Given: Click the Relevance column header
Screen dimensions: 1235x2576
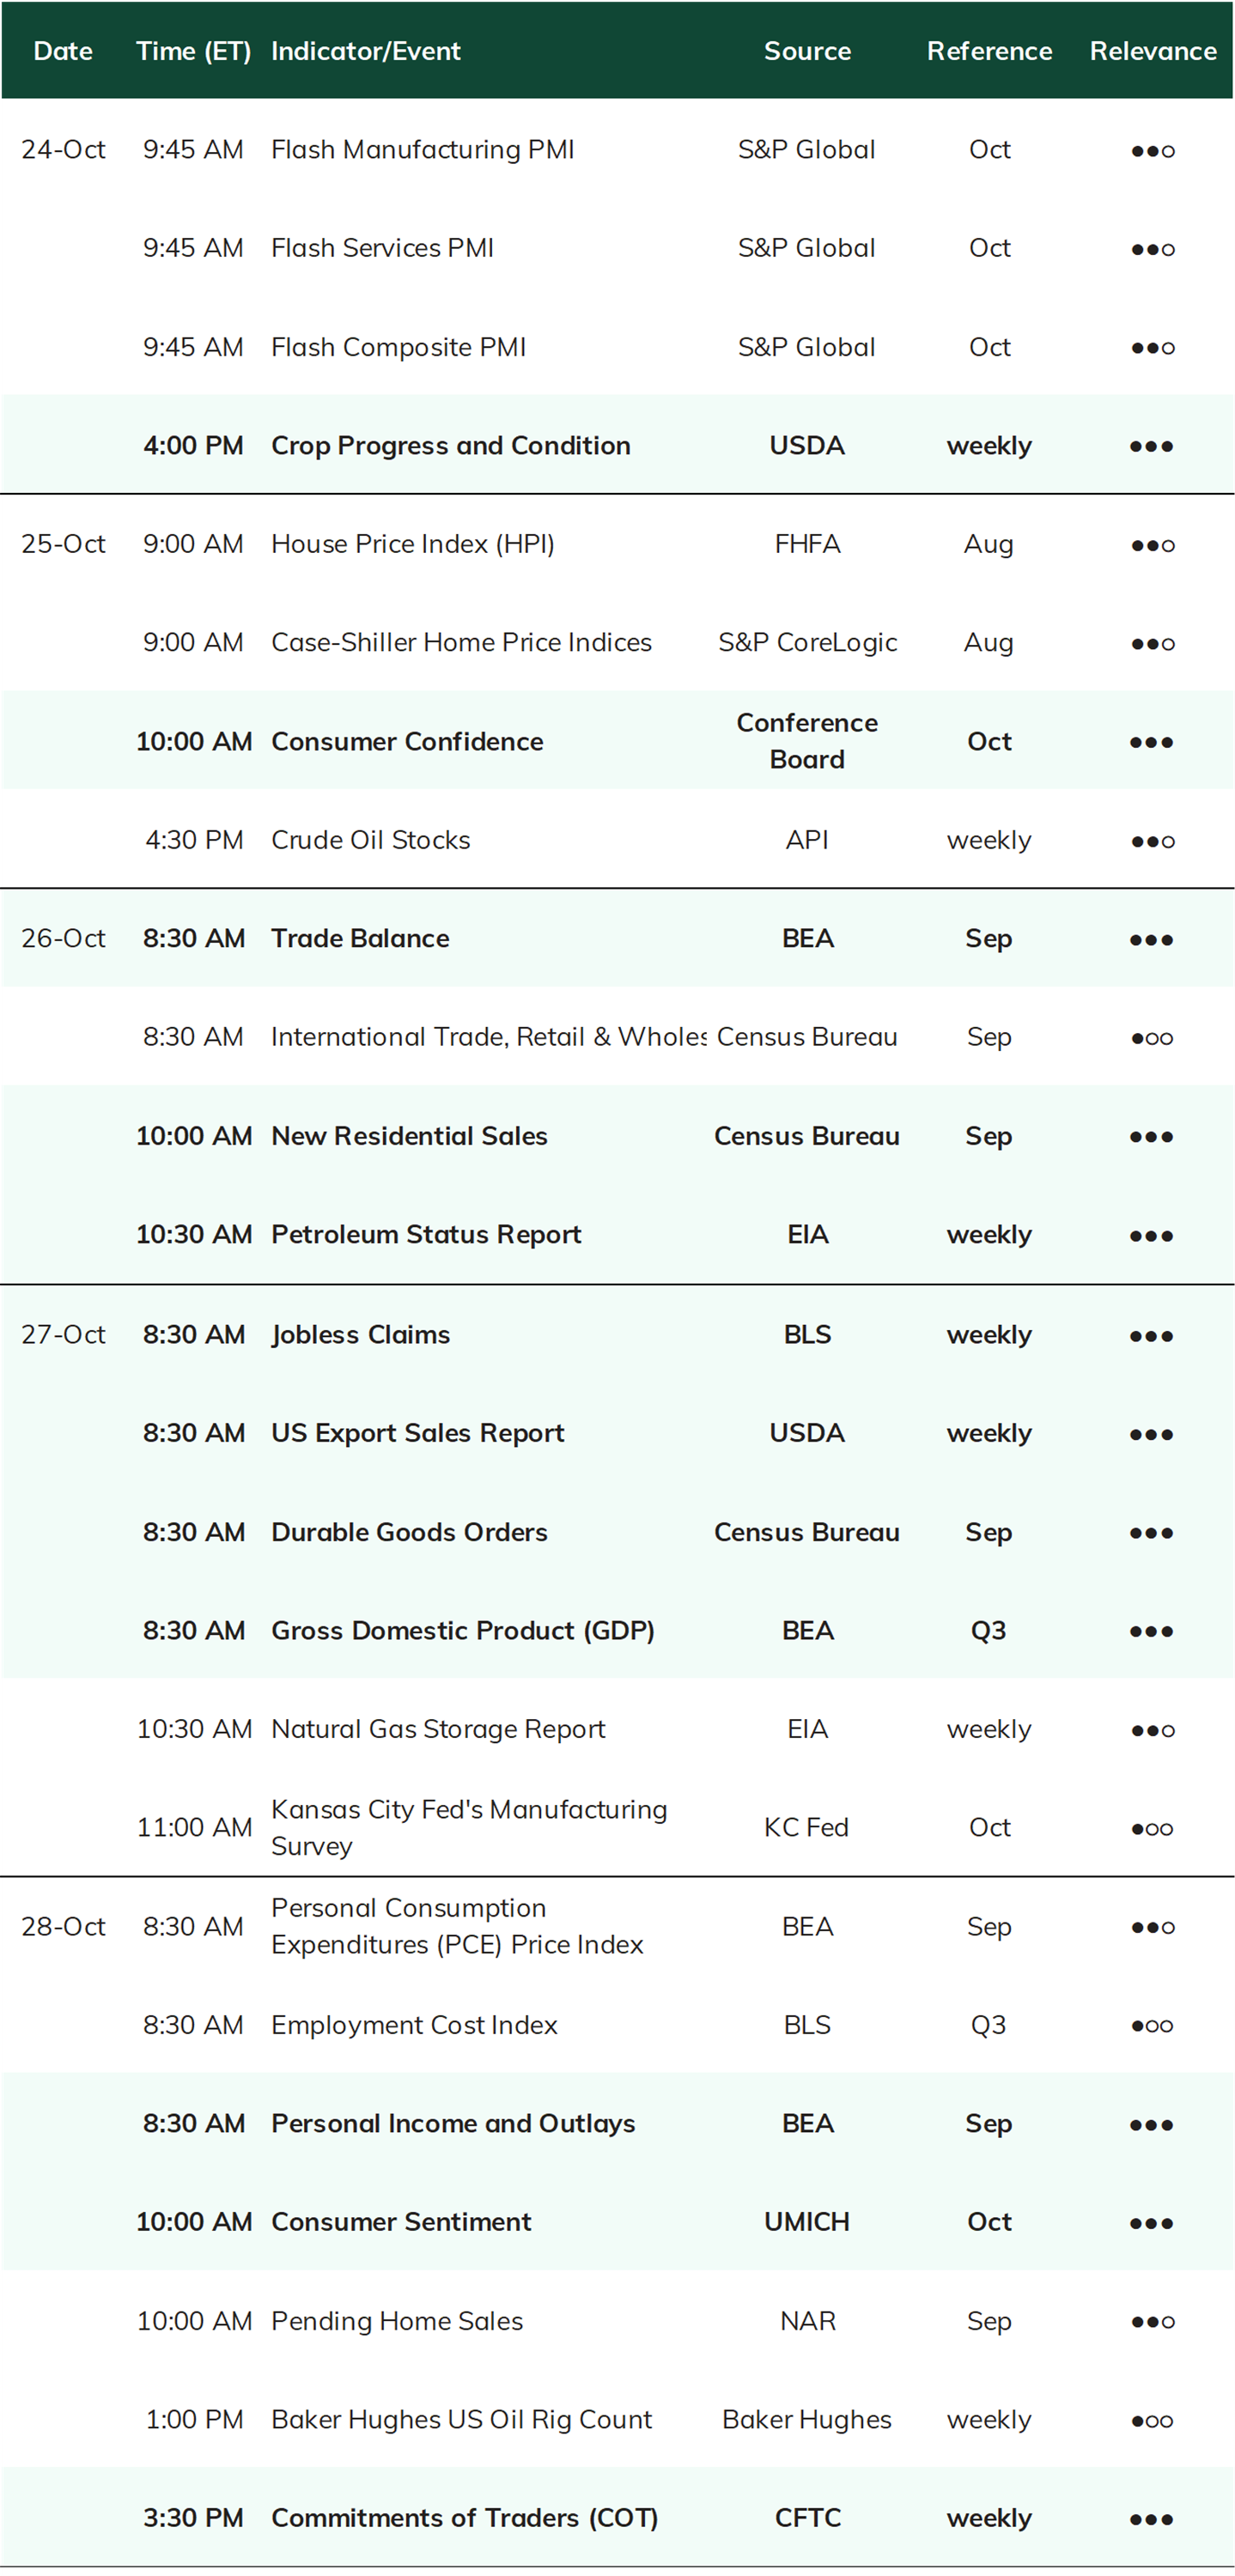Looking at the screenshot, I should pos(1152,51).
